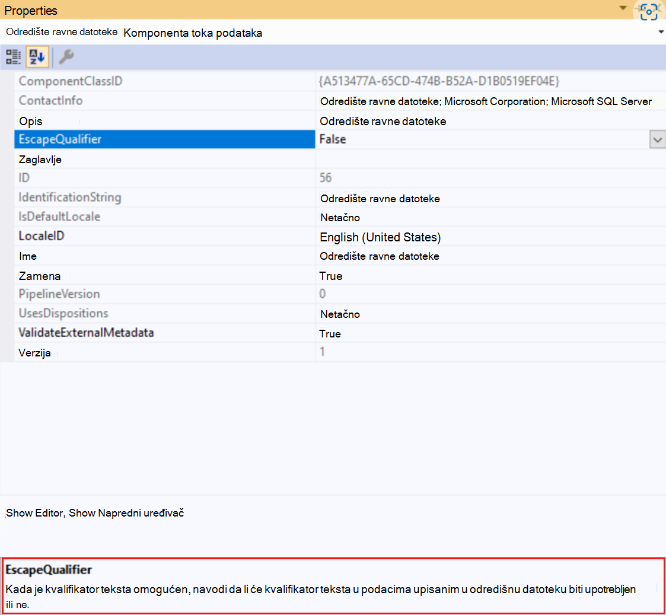Switch to Categorized property view
The width and height of the screenshot is (666, 615).
click(x=13, y=57)
